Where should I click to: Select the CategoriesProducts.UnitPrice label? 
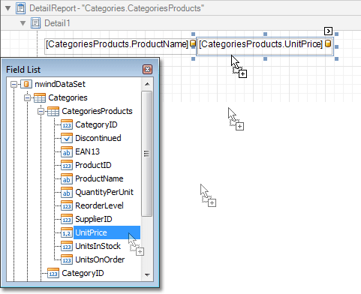click(265, 46)
